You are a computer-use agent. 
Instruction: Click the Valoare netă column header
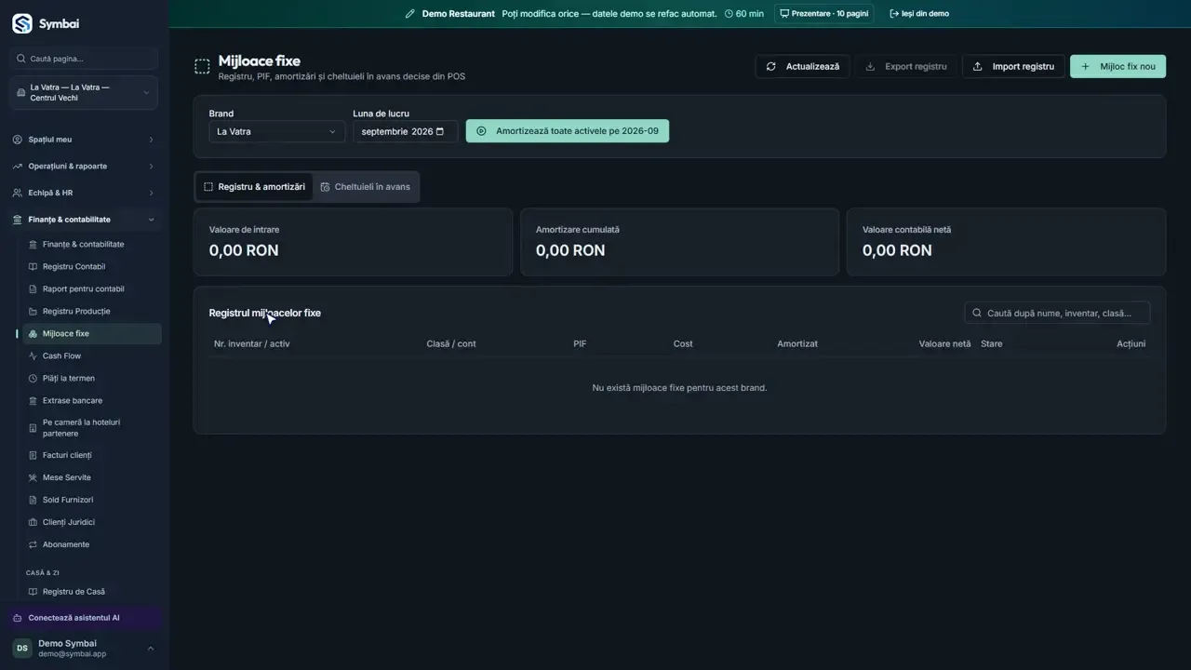pos(944,343)
